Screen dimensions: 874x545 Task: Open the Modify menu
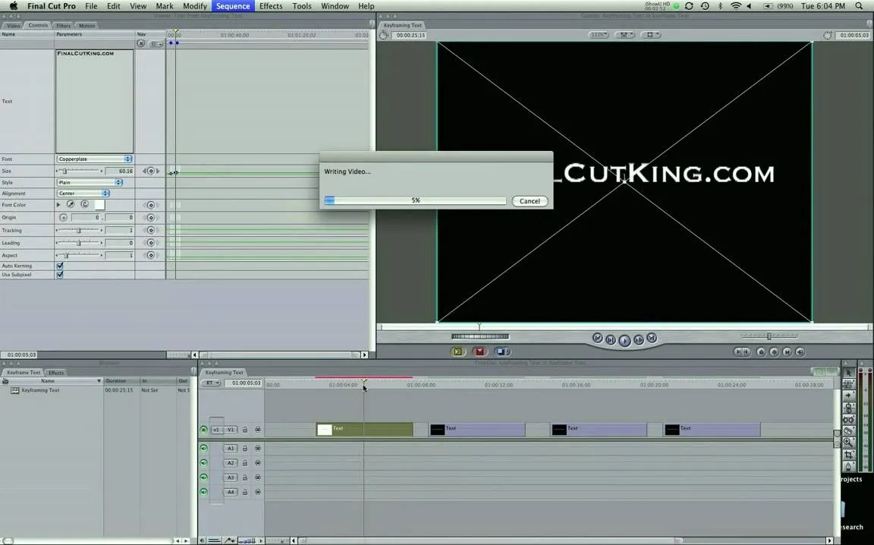pyautogui.click(x=194, y=6)
